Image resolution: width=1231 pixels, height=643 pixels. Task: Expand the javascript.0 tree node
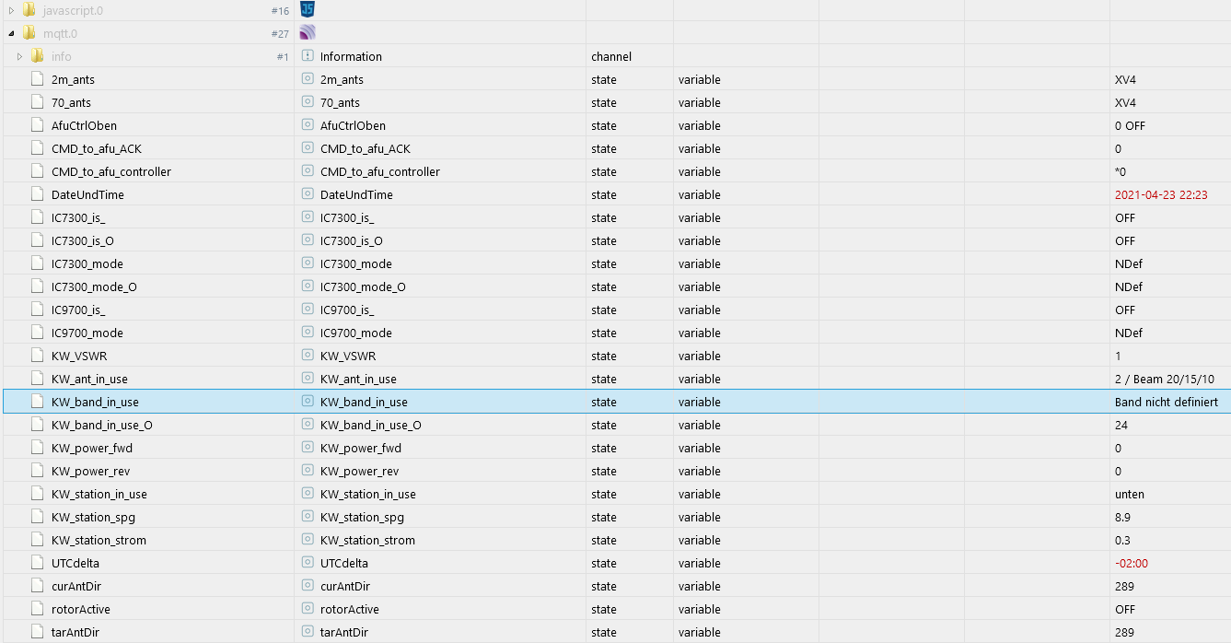tap(11, 10)
